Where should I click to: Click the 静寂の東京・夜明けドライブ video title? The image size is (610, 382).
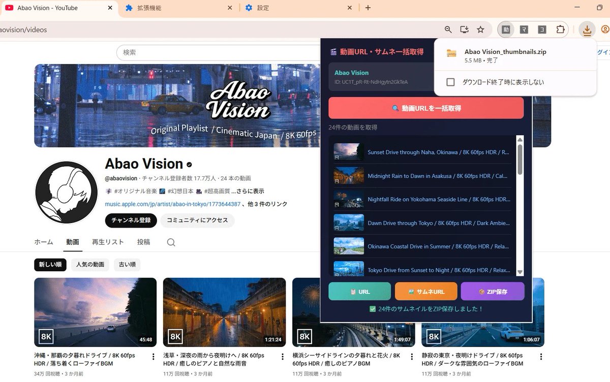point(472,360)
